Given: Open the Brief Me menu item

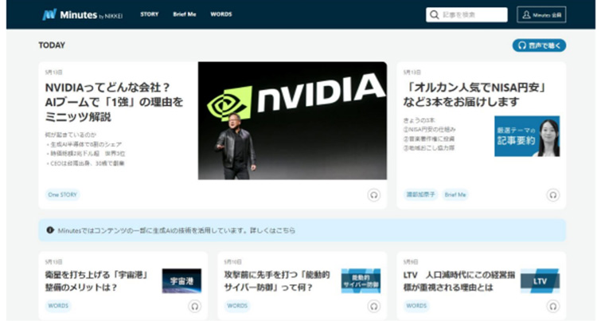Looking at the screenshot, I should [185, 14].
